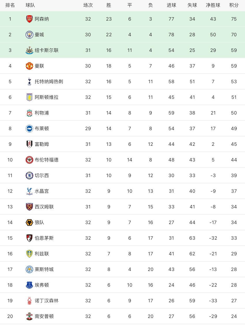The width and height of the screenshot is (245, 325).
Task: Click the 积分 column header
Action: (234, 5)
